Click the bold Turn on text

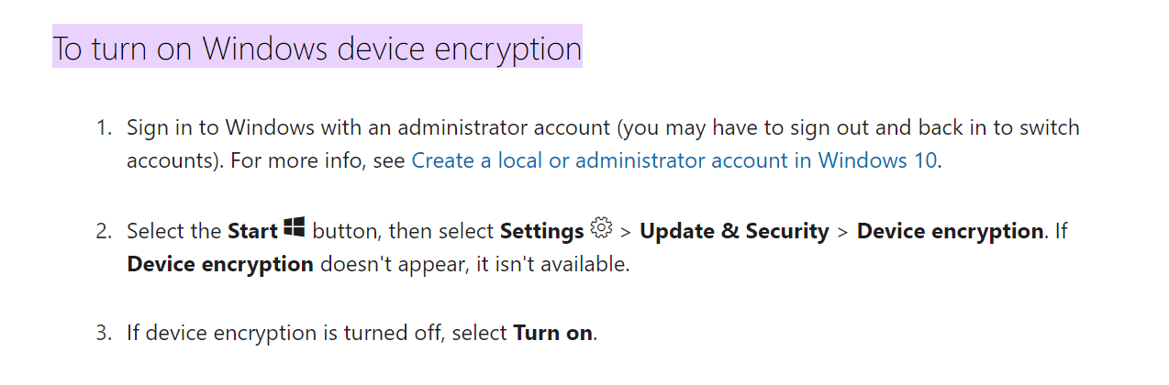point(553,333)
